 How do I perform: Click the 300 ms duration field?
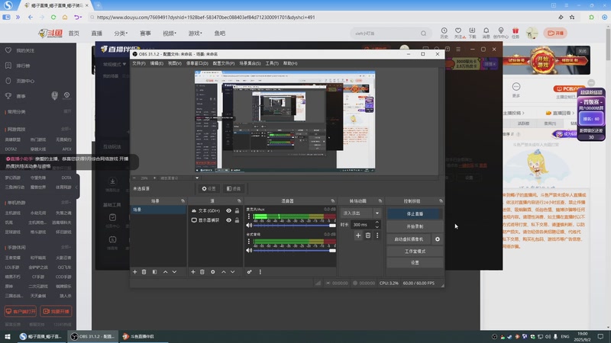point(362,225)
